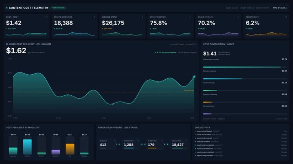Click the $1.41 cost composition total
Image resolution: width=293 pixels, height=164 pixels.
pyautogui.click(x=210, y=54)
